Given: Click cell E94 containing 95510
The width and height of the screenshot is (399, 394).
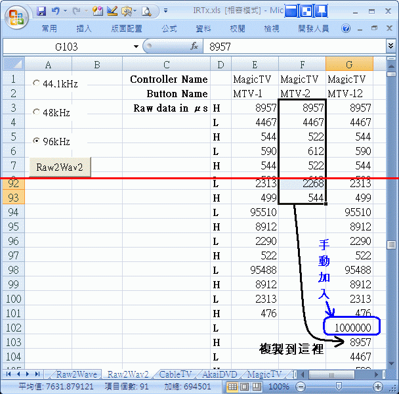Looking at the screenshot, I should [x=255, y=212].
